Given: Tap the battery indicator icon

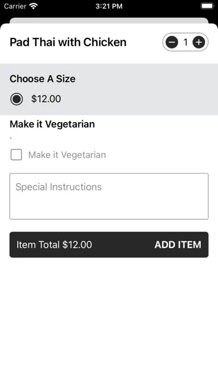Looking at the screenshot, I should 207,6.
